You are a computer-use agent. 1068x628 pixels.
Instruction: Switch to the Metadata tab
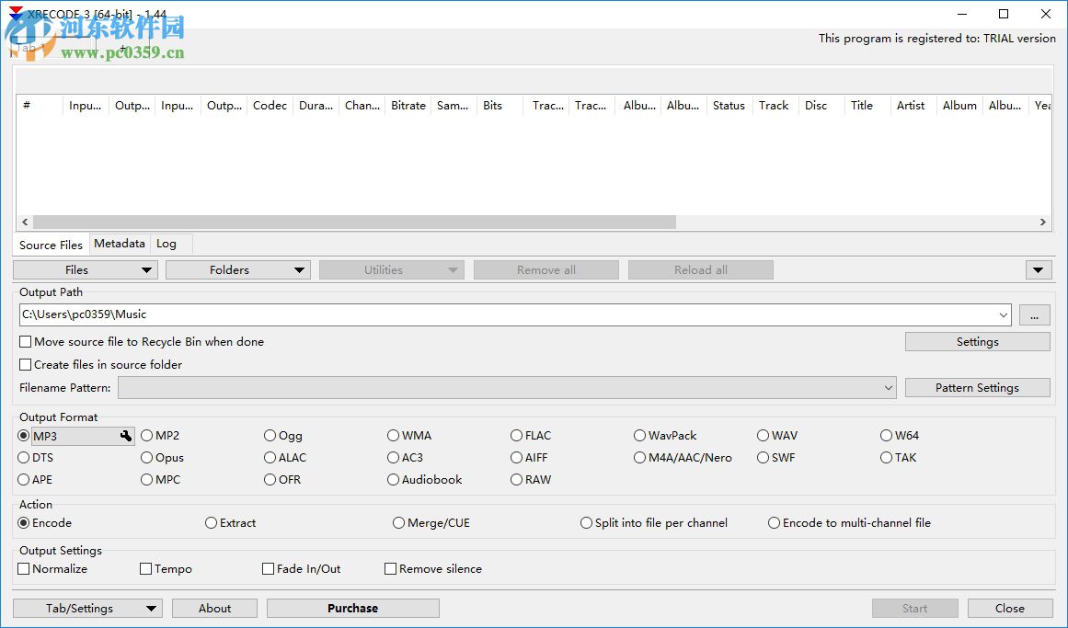pos(119,244)
